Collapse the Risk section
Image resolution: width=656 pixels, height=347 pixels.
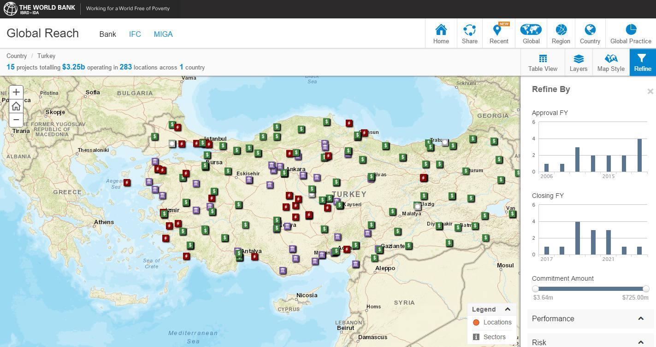(x=640, y=342)
